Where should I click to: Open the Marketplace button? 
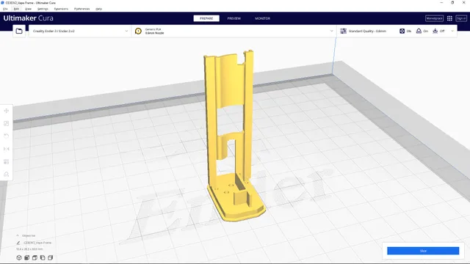click(434, 18)
